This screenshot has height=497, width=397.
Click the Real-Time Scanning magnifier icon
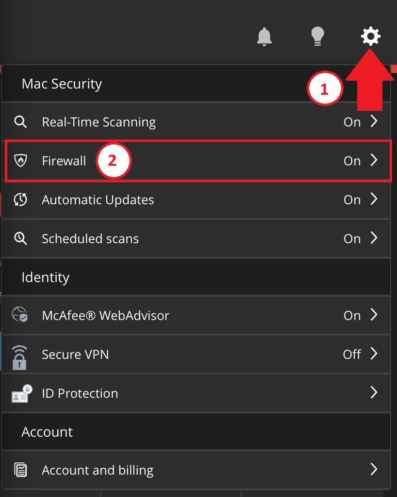pyautogui.click(x=20, y=122)
